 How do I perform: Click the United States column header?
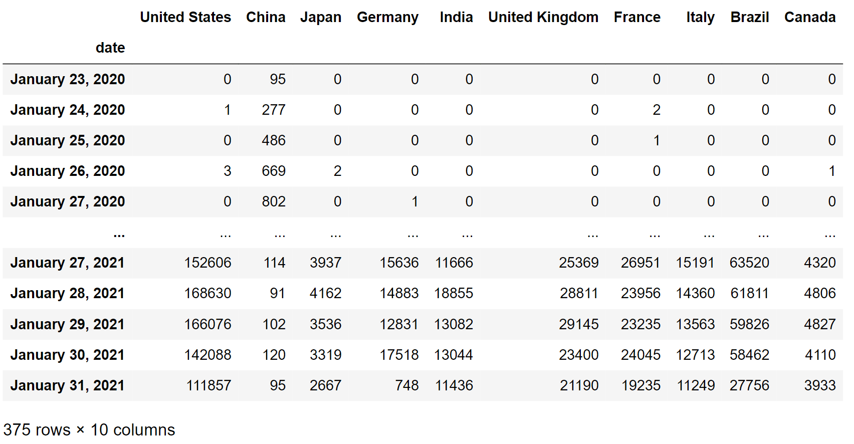185,17
